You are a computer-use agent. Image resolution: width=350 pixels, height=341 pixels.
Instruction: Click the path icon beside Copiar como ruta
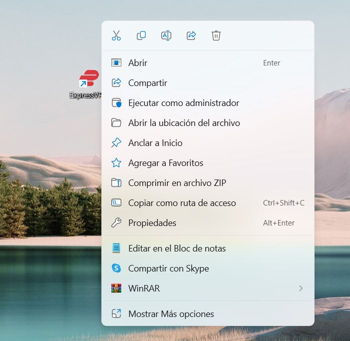click(x=116, y=203)
